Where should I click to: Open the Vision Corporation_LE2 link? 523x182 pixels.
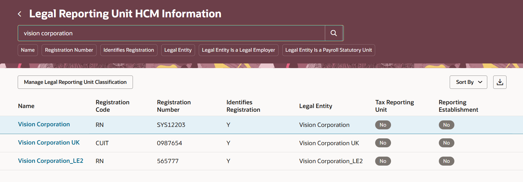pyautogui.click(x=51, y=161)
